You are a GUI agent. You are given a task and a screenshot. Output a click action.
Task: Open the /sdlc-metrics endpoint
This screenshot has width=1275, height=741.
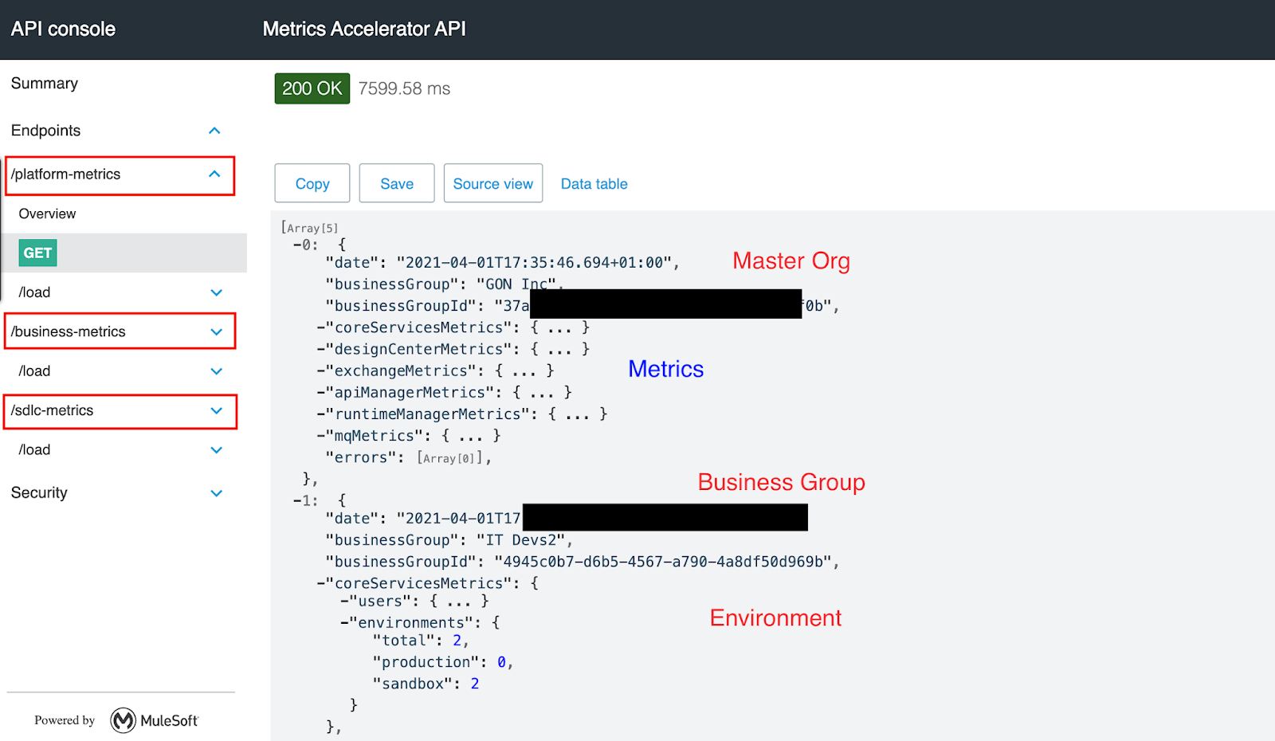53,410
